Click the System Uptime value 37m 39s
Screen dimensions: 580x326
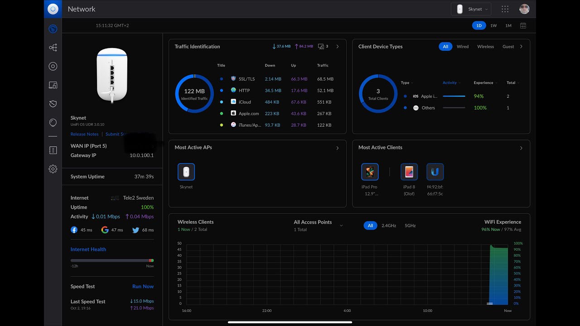pyautogui.click(x=144, y=177)
